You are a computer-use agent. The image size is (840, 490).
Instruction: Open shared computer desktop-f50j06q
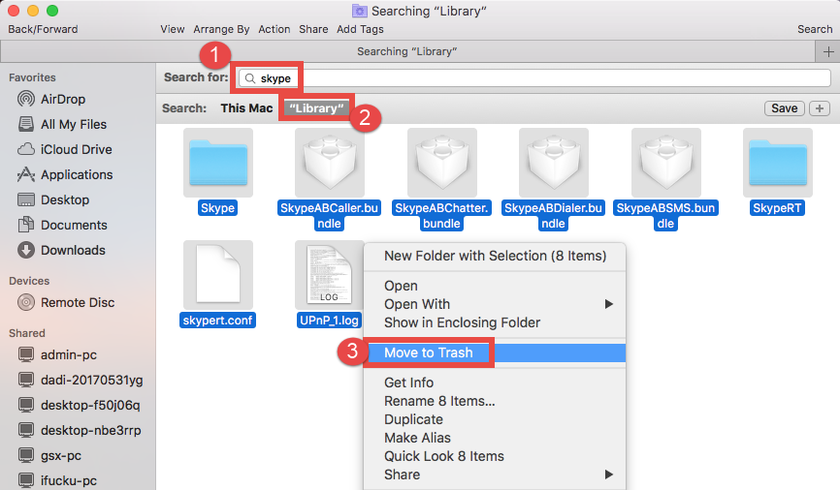pos(79,405)
